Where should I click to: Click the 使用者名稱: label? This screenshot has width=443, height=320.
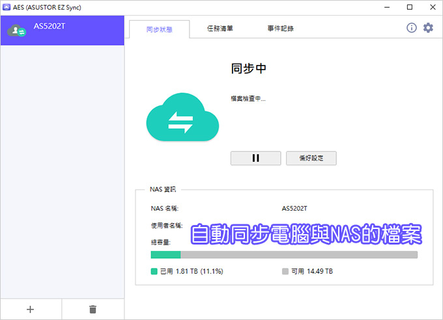point(167,226)
